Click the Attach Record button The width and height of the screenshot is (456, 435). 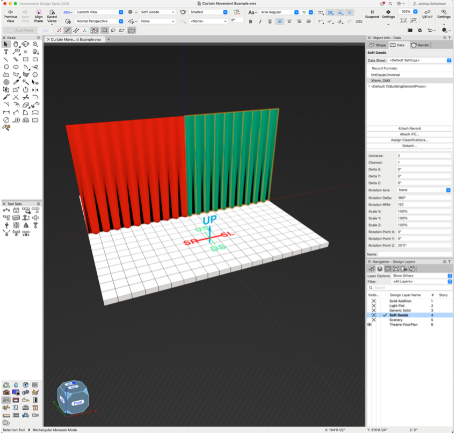tap(409, 129)
